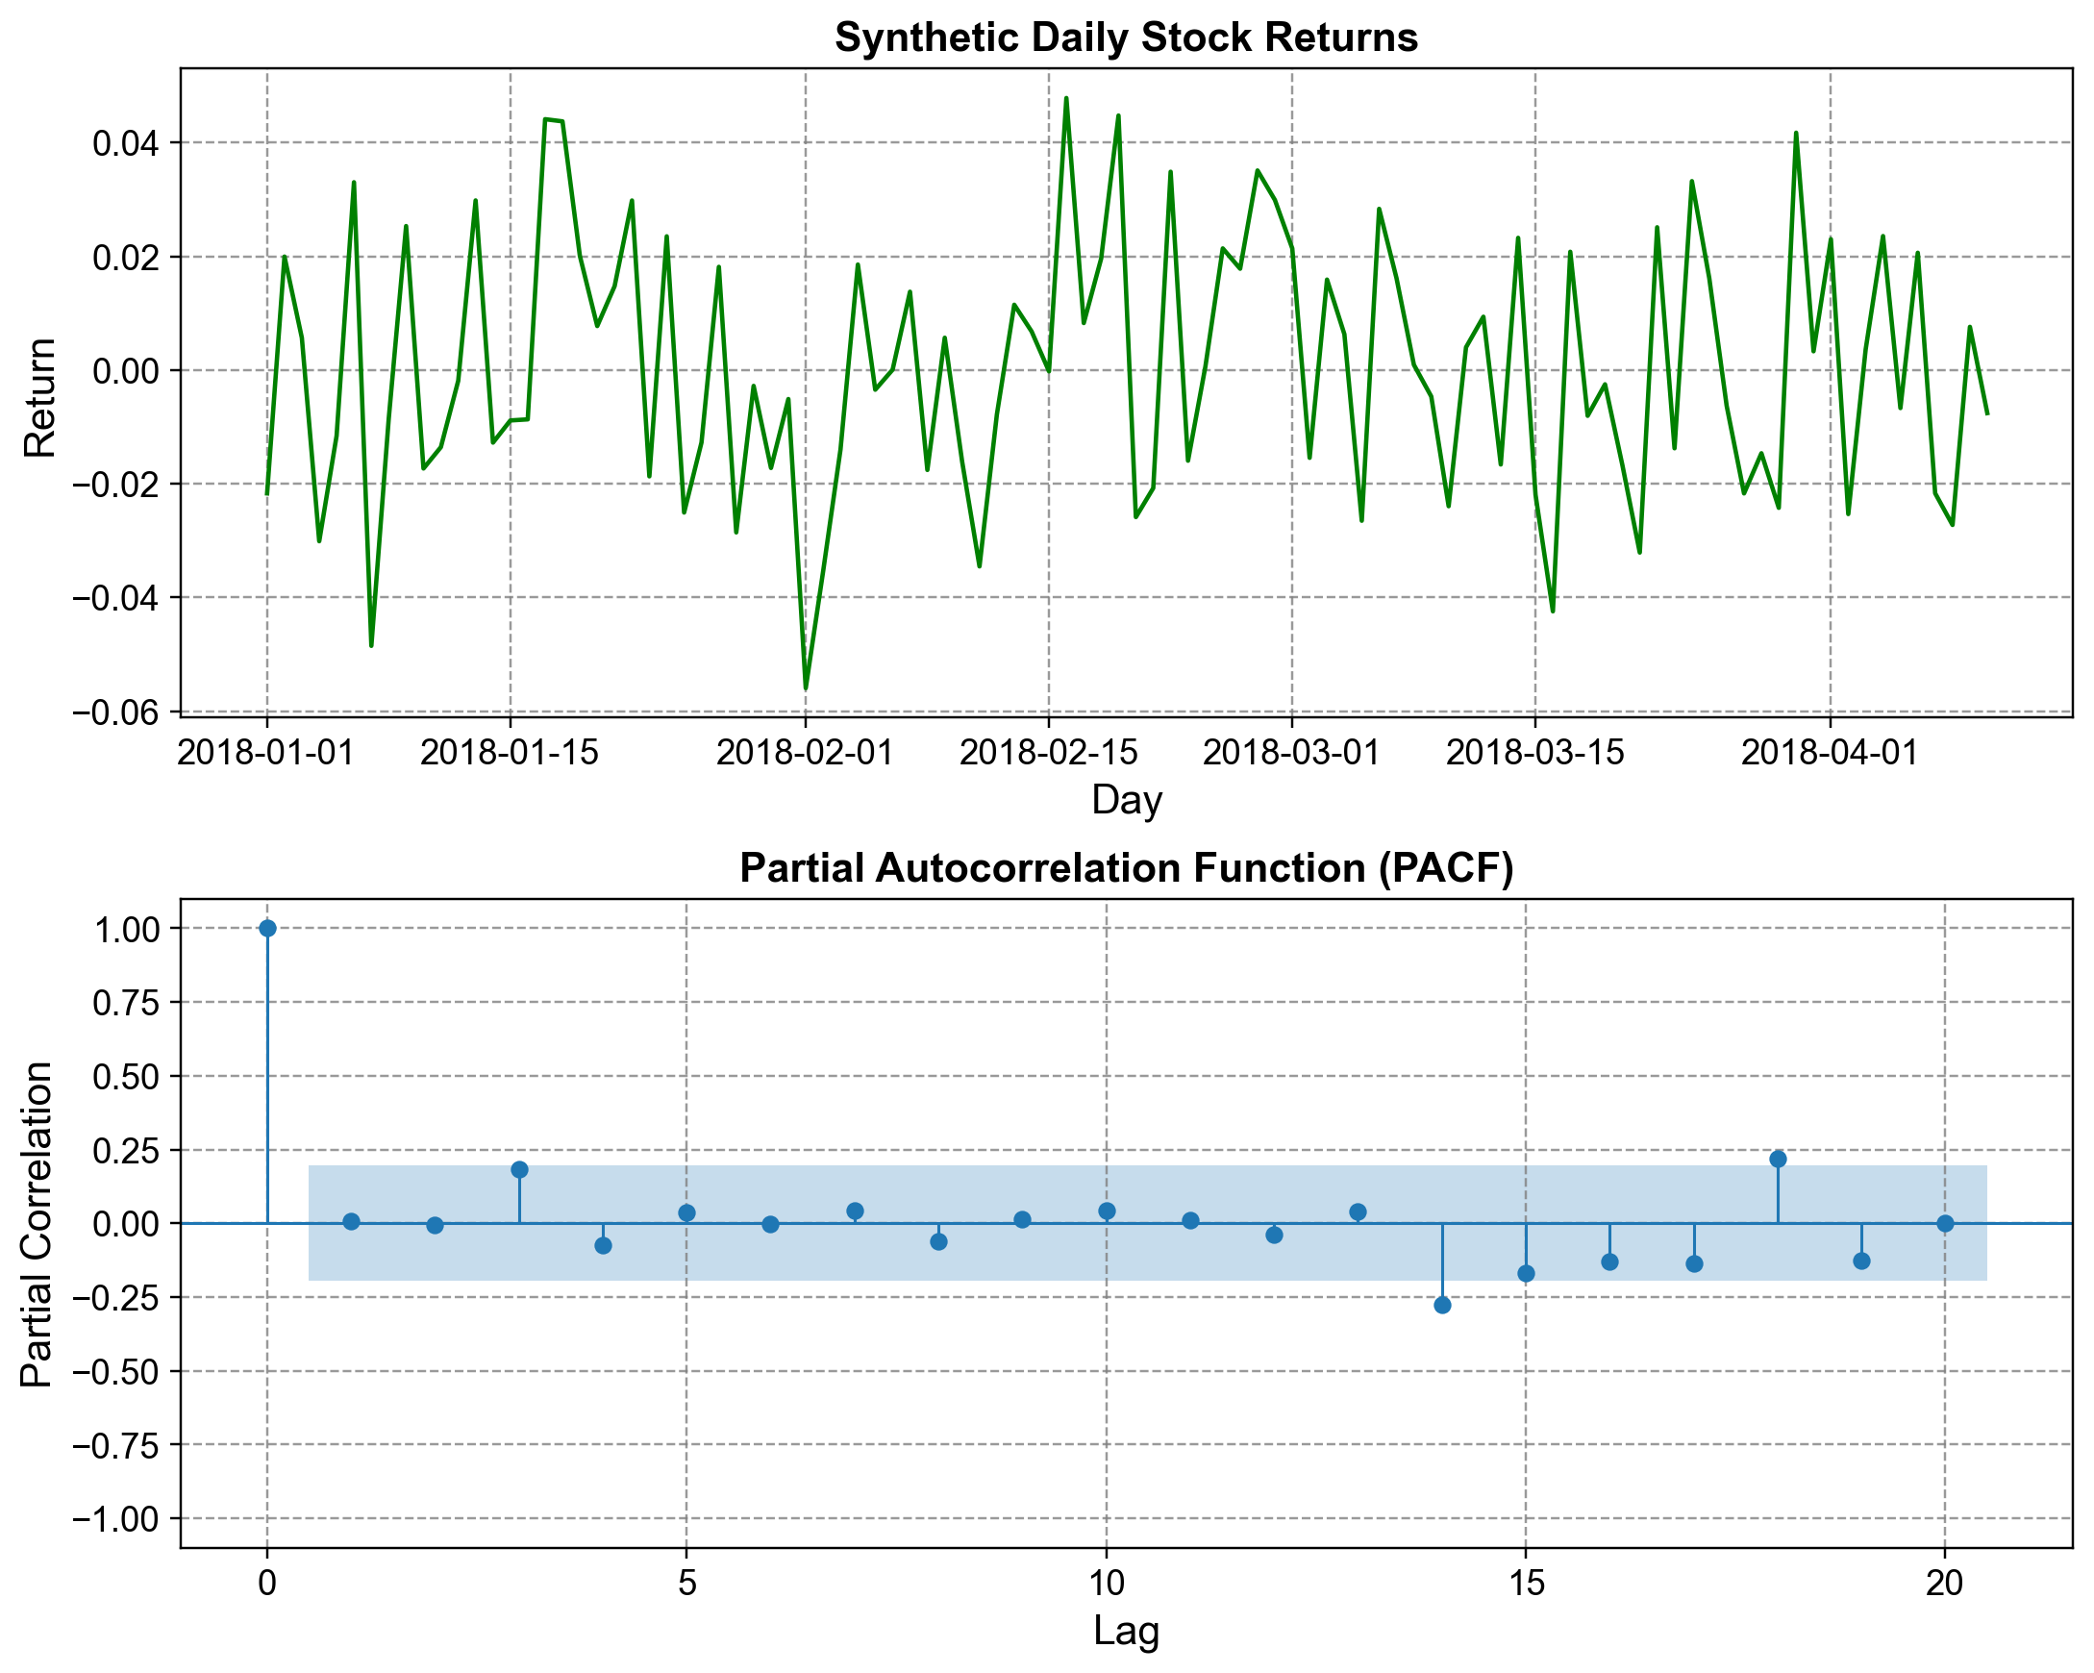The image size is (2094, 1673).
Task: Click the 2018-02-01 date tick label
Action: coord(805,753)
